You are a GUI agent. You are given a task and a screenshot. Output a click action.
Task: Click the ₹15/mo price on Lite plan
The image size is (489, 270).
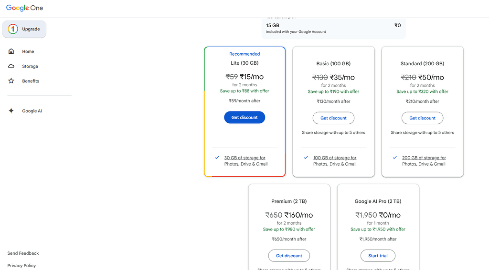pos(252,77)
